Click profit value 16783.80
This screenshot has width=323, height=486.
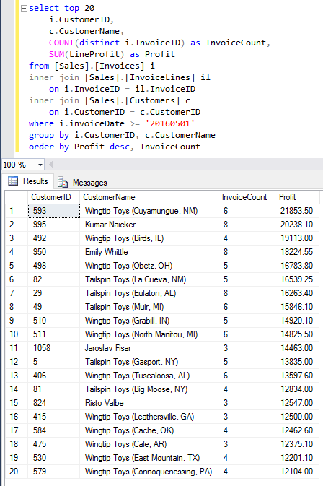[x=297, y=266]
